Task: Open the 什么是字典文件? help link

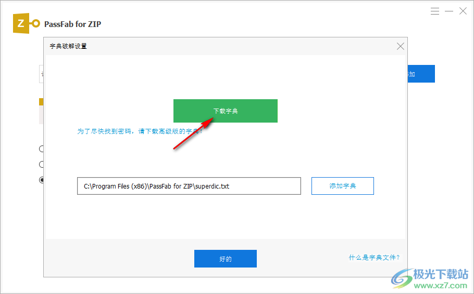Action: [x=374, y=257]
